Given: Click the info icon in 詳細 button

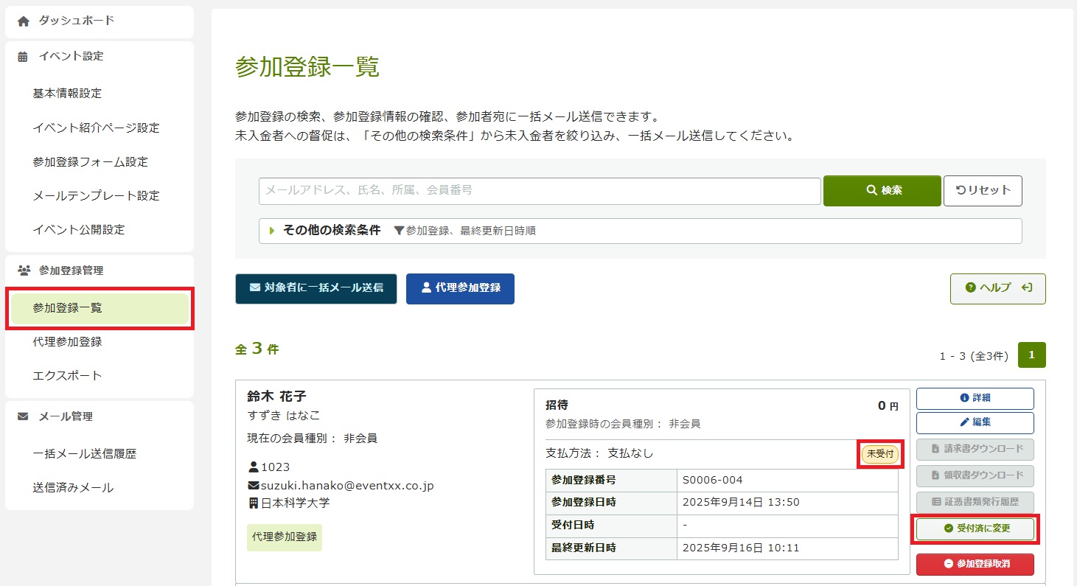Looking at the screenshot, I should (x=964, y=398).
